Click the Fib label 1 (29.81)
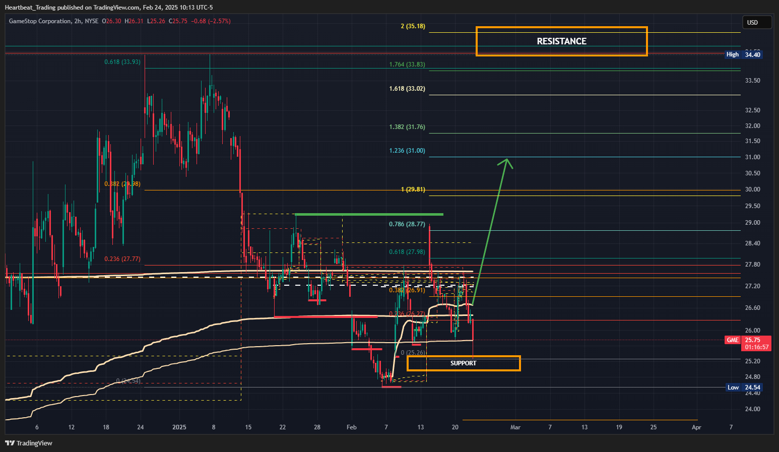779x452 pixels. pos(413,189)
